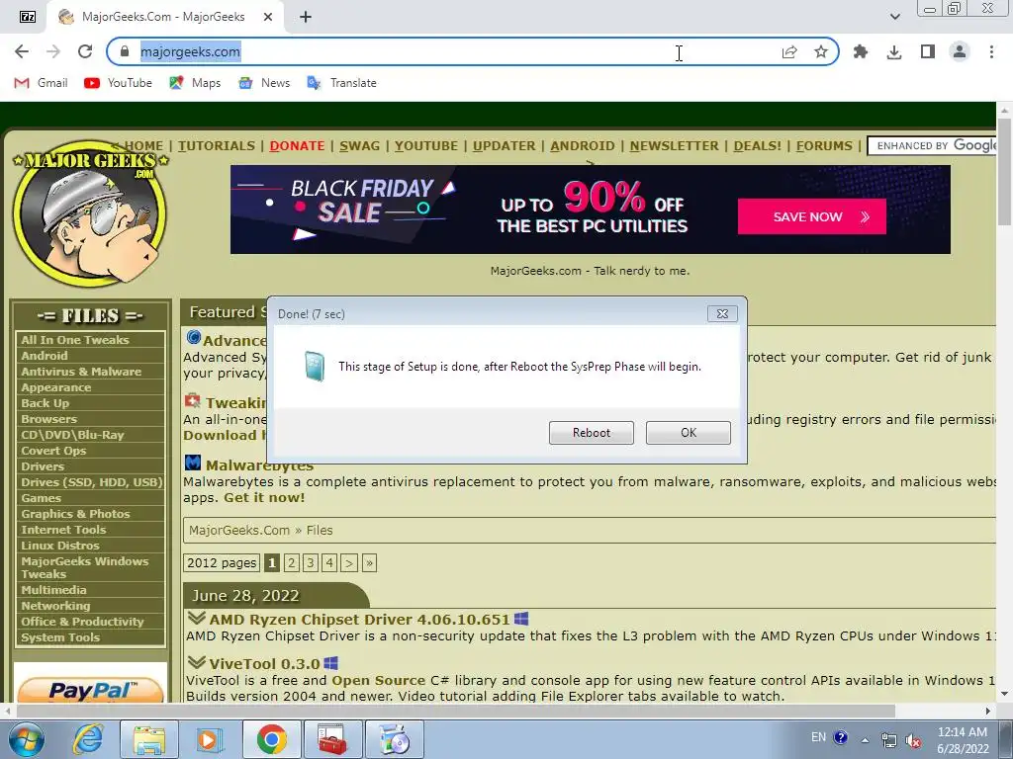Click UPDATER in site navigation

click(x=504, y=146)
